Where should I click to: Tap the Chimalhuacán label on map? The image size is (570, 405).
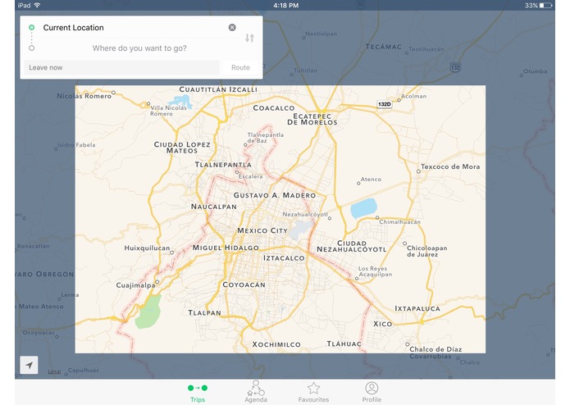pyautogui.click(x=400, y=222)
